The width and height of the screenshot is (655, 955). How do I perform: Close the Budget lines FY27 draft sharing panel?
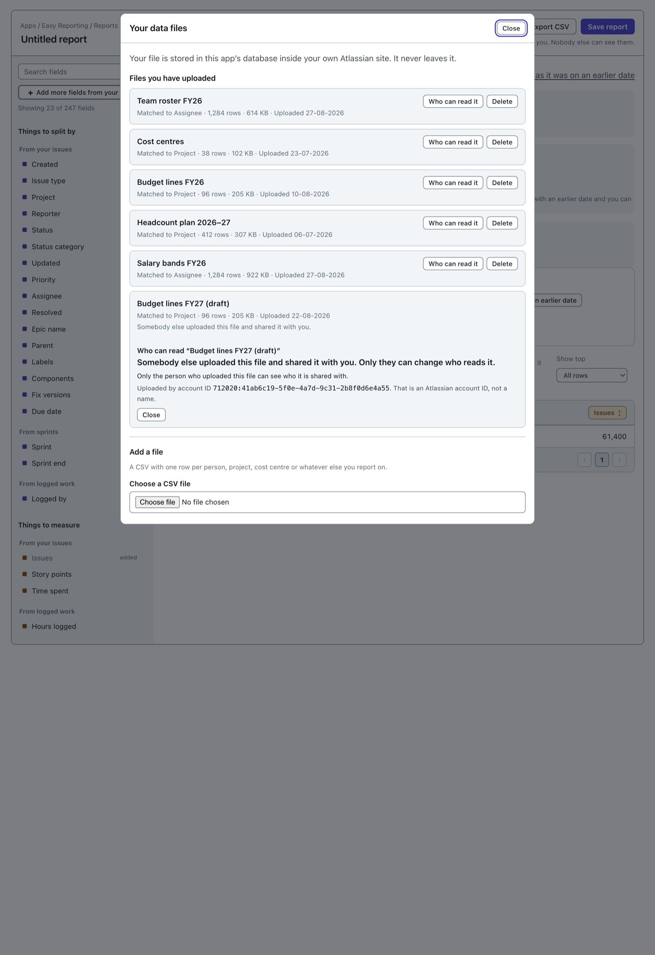[151, 415]
